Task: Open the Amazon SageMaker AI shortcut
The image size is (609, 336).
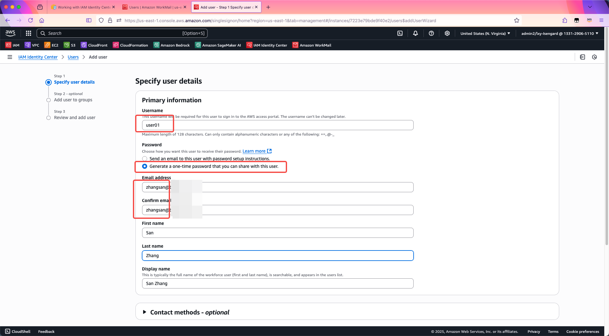Action: (x=218, y=45)
